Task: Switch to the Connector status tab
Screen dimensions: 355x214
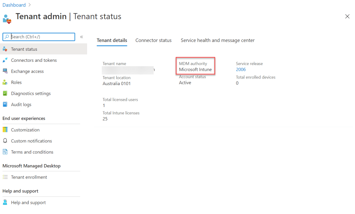Action: [x=153, y=40]
